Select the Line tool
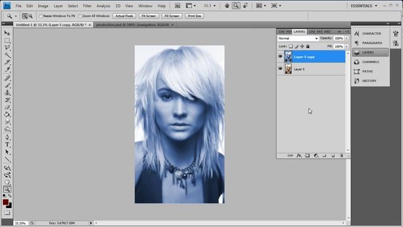403x227 pixels. [7, 160]
